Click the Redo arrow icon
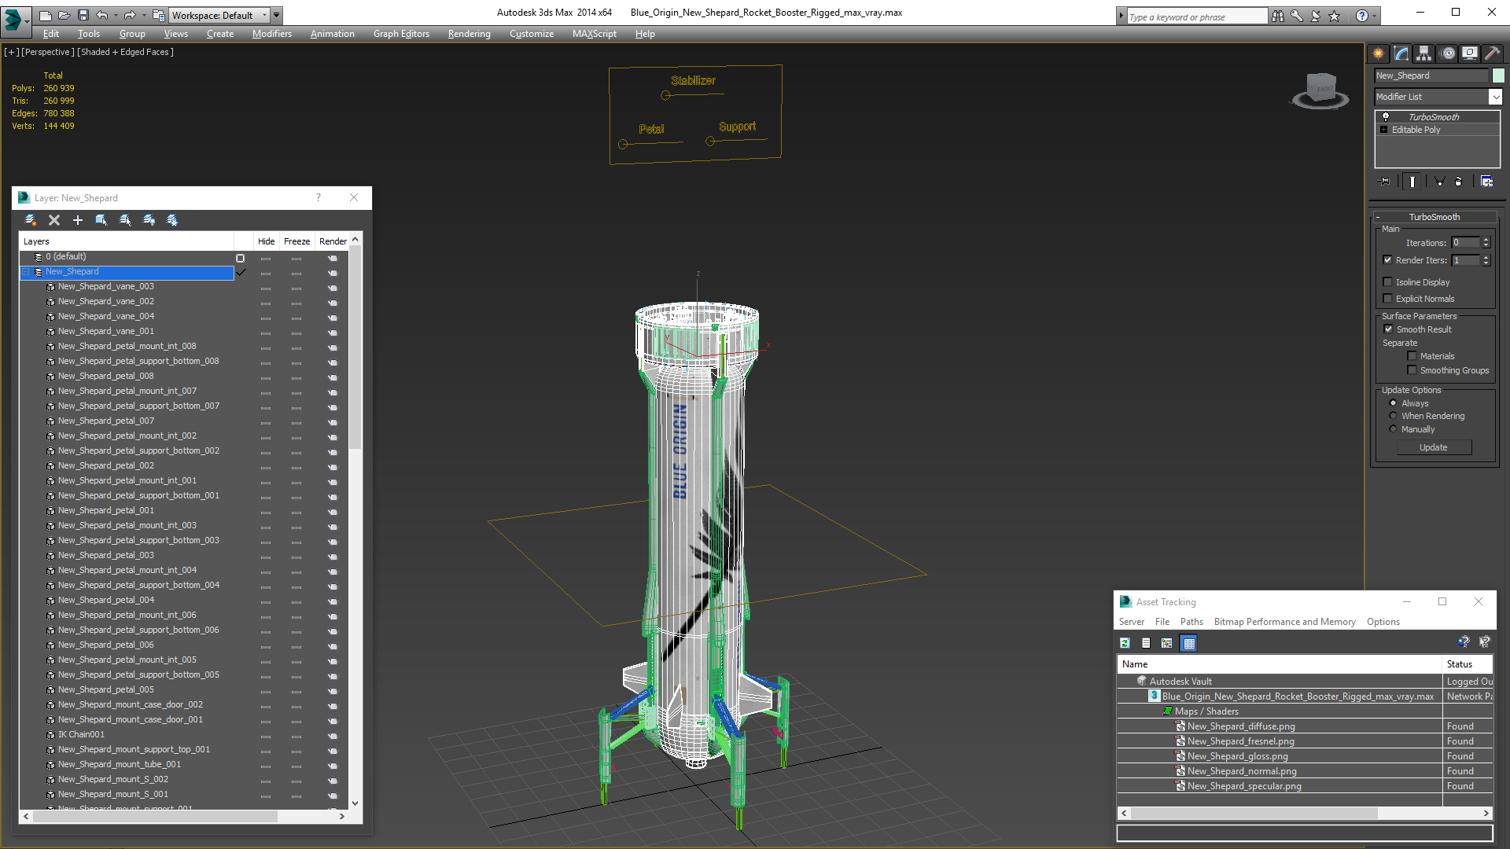 click(x=130, y=15)
